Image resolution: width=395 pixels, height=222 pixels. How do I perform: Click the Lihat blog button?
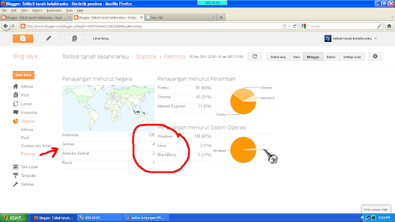click(x=101, y=38)
